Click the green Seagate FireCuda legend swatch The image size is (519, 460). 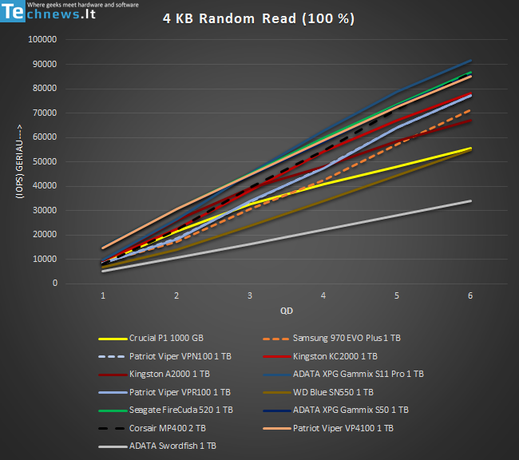pos(113,410)
